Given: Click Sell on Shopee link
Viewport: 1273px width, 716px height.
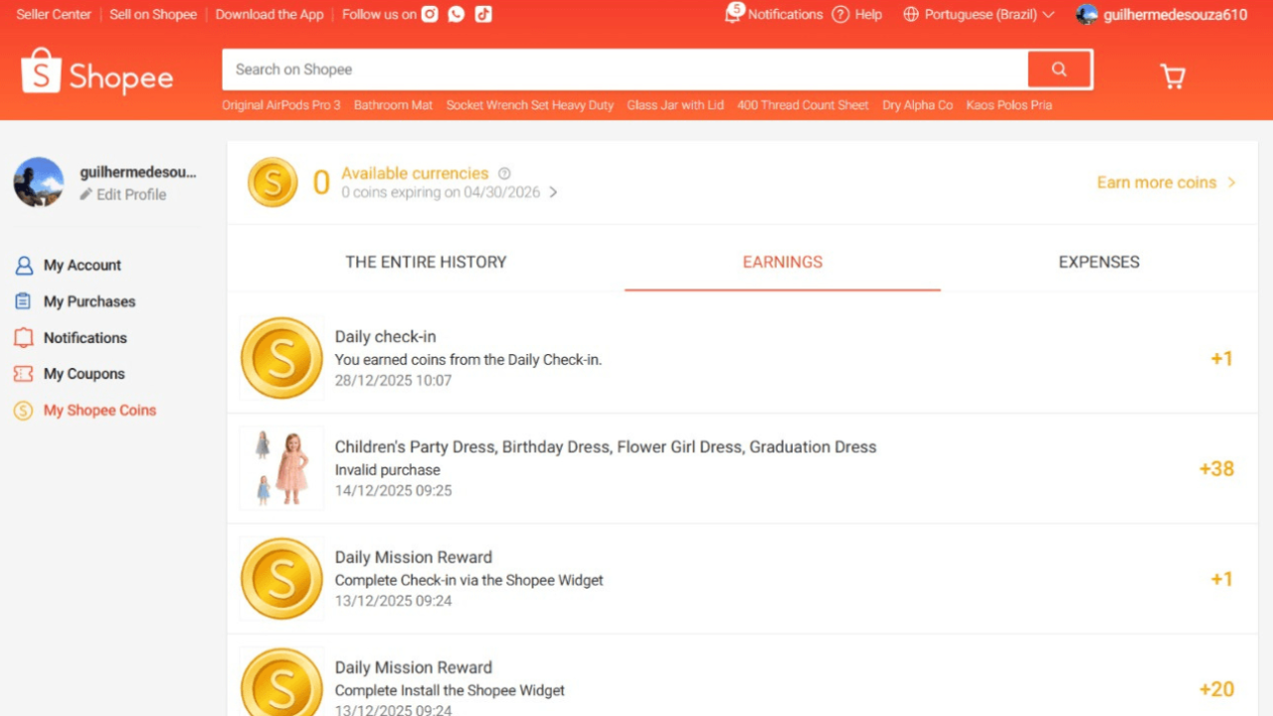Looking at the screenshot, I should click(x=153, y=14).
